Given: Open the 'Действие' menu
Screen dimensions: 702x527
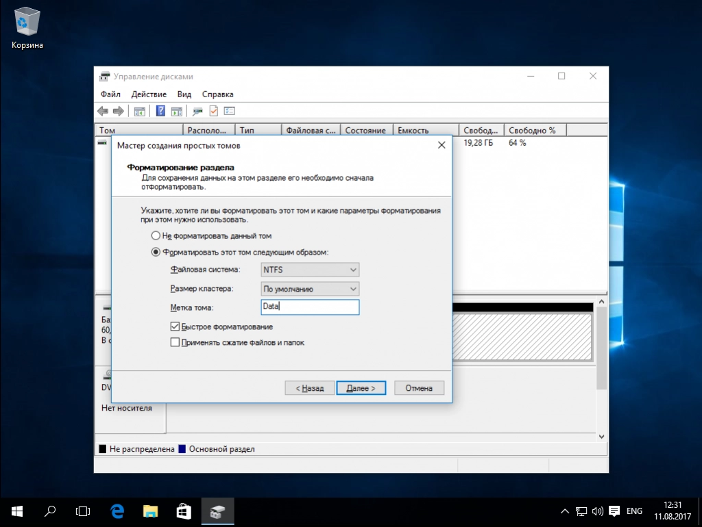Looking at the screenshot, I should pyautogui.click(x=149, y=94).
